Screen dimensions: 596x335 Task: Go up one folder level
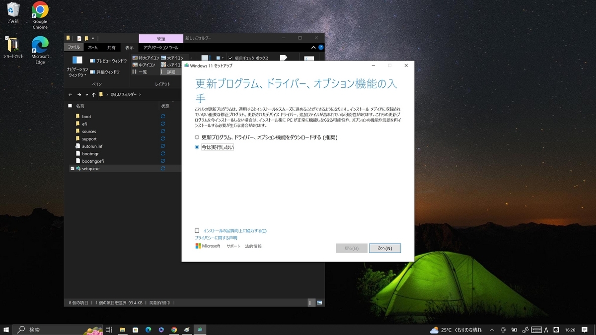coord(93,94)
